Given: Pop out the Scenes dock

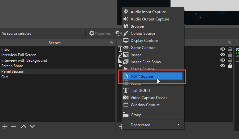Looking at the screenshot, I should 112,43.
